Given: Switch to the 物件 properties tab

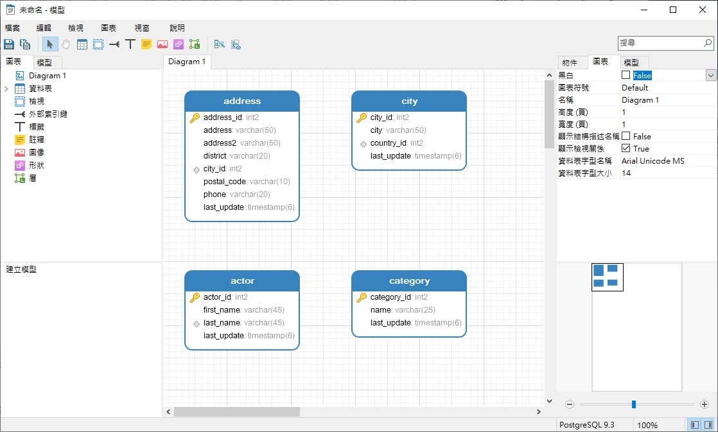Looking at the screenshot, I should [x=570, y=62].
